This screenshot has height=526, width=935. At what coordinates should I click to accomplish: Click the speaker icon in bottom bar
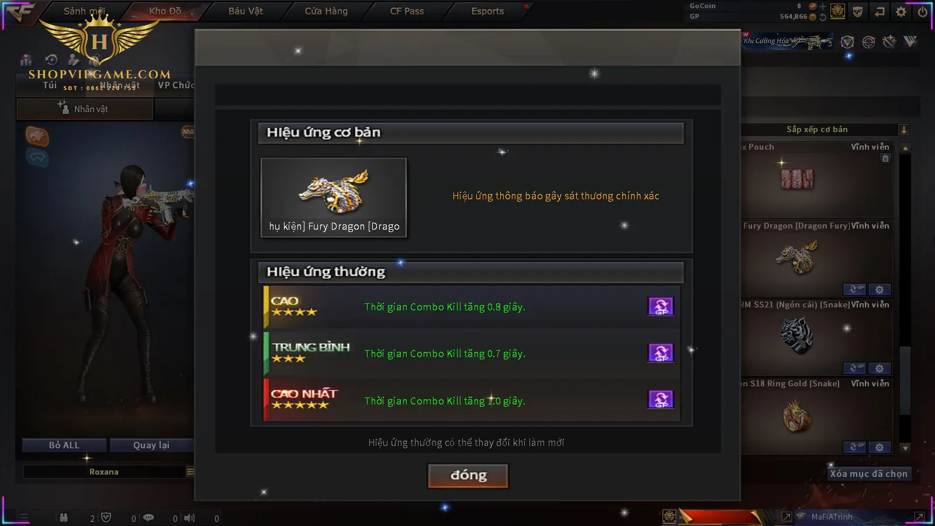pos(189,518)
